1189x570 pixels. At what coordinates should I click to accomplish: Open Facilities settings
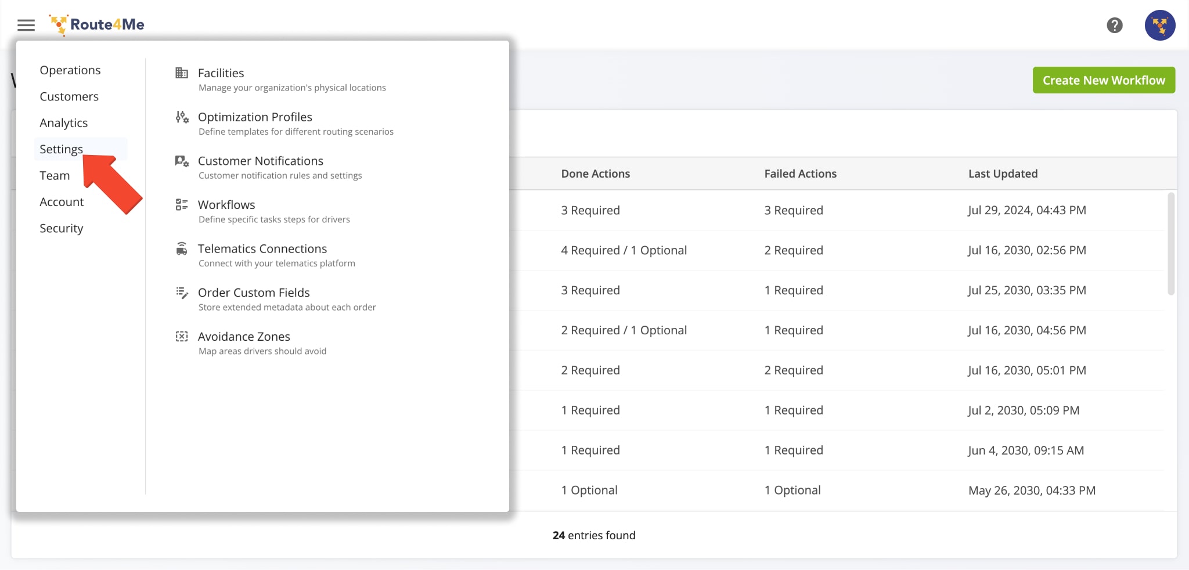coord(221,73)
